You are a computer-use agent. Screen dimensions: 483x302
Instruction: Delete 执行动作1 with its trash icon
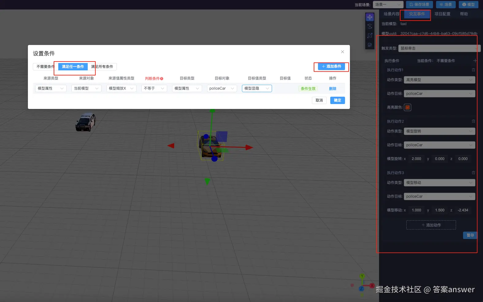pyautogui.click(x=473, y=70)
